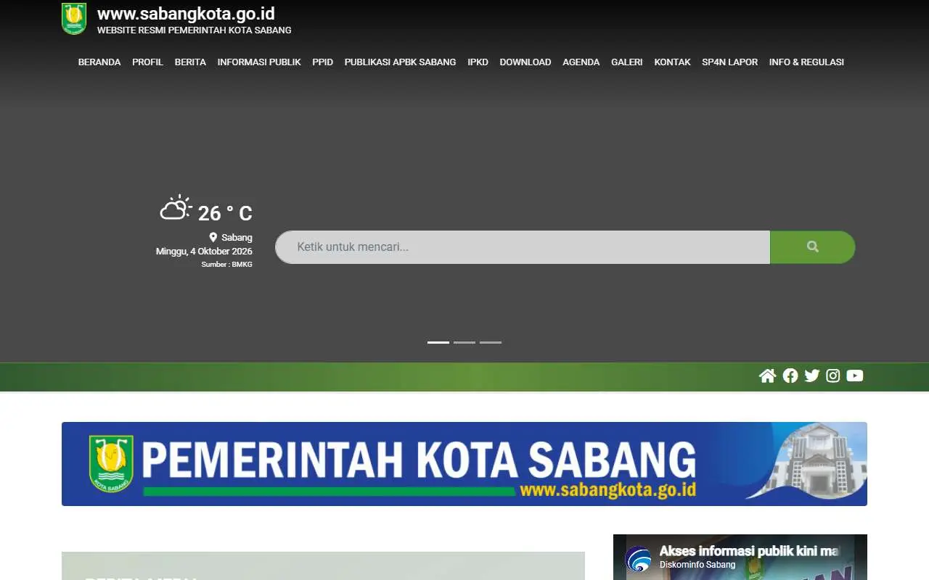
Task: Click the 'Minggu, 4 Oktober 2026' date text
Action: [x=204, y=252]
